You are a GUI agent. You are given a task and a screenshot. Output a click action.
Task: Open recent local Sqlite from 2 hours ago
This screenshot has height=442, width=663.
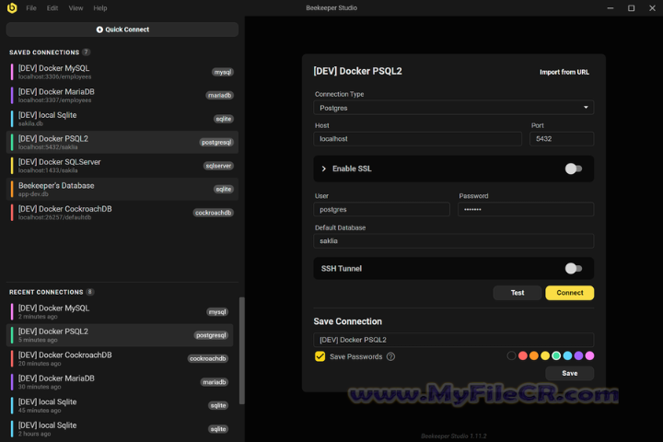pyautogui.click(x=120, y=429)
